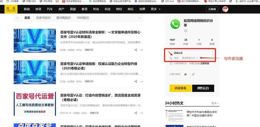
Task: Open the 后台管理系统 bookmark
Action: click(x=98, y=1)
